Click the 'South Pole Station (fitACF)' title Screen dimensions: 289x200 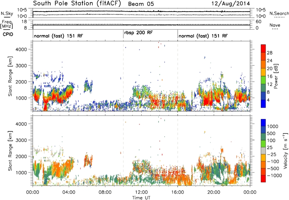(77, 4)
